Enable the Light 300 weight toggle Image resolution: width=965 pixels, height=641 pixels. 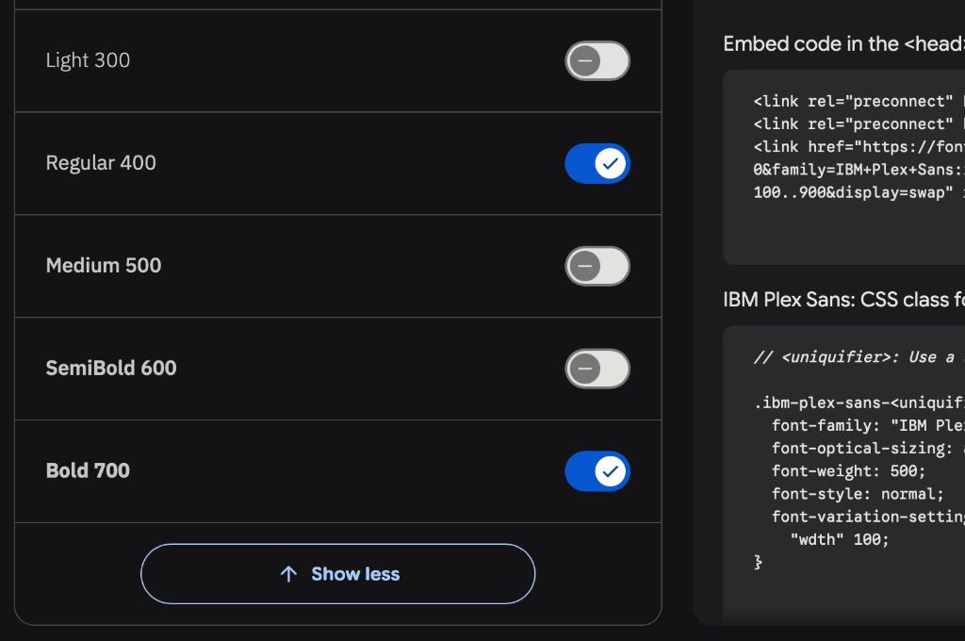pos(597,61)
